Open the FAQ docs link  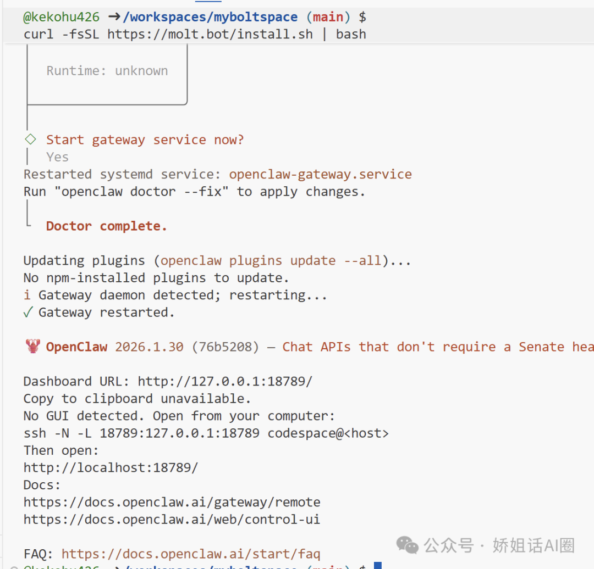[x=190, y=554]
